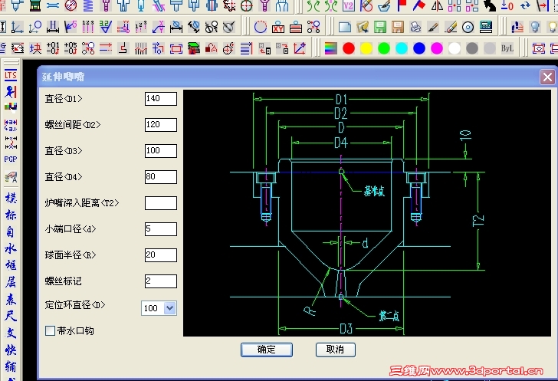
Task: Select the blue color swatch
Action: pyautogui.click(x=419, y=48)
